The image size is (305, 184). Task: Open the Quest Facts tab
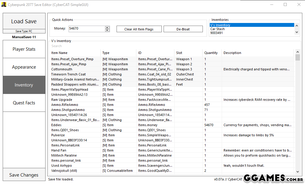[x=24, y=103]
